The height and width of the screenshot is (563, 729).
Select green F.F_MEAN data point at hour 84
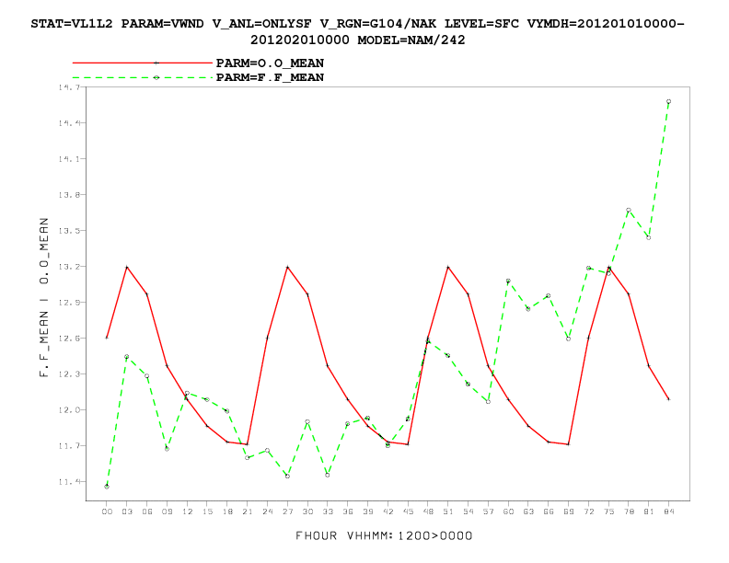[668, 101]
